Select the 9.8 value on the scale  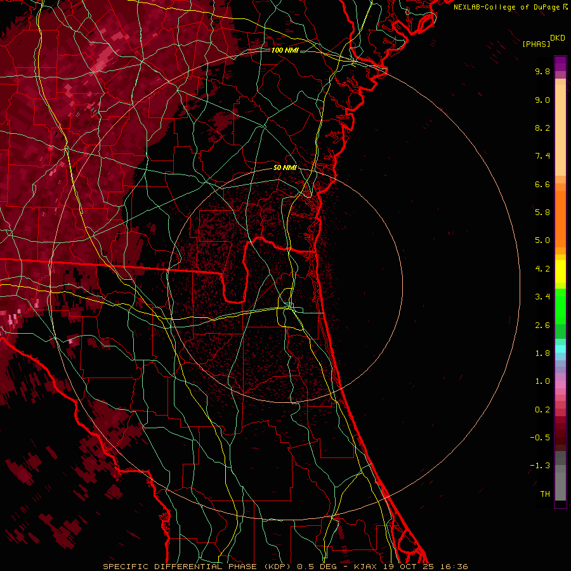(x=542, y=71)
